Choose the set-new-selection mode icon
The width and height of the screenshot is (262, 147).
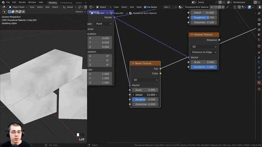click(9, 12)
